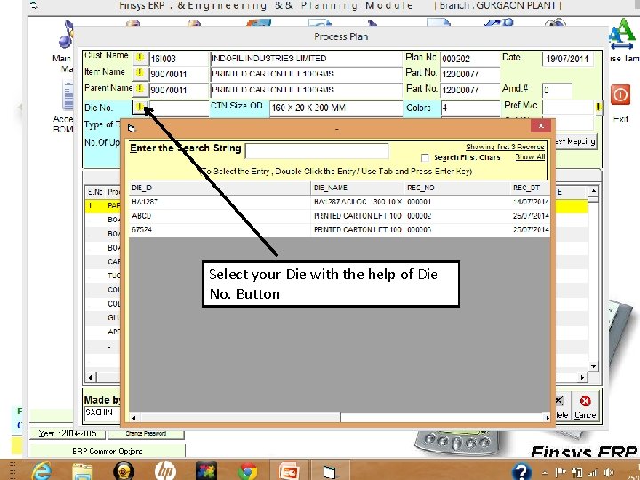Click the Made by field showing SACHIN

coord(103,412)
